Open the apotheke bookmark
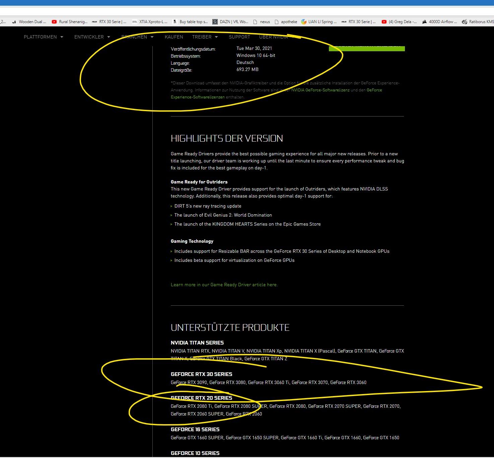The width and height of the screenshot is (494, 458). point(286,22)
